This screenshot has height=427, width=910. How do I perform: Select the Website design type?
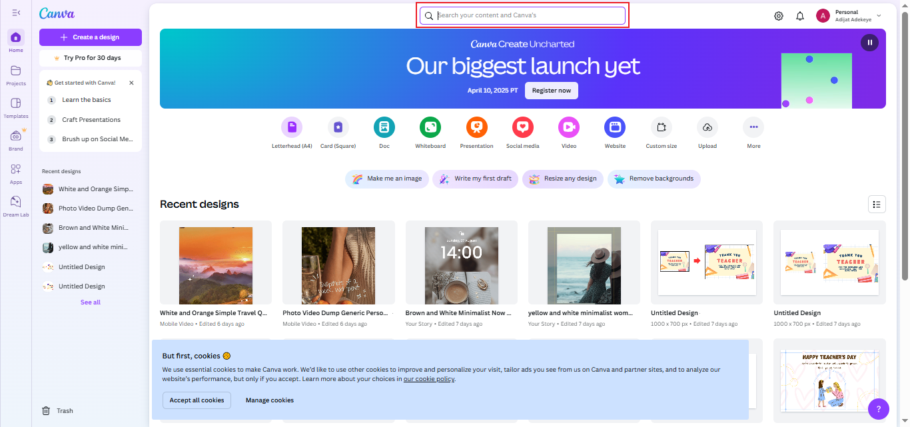(x=615, y=133)
